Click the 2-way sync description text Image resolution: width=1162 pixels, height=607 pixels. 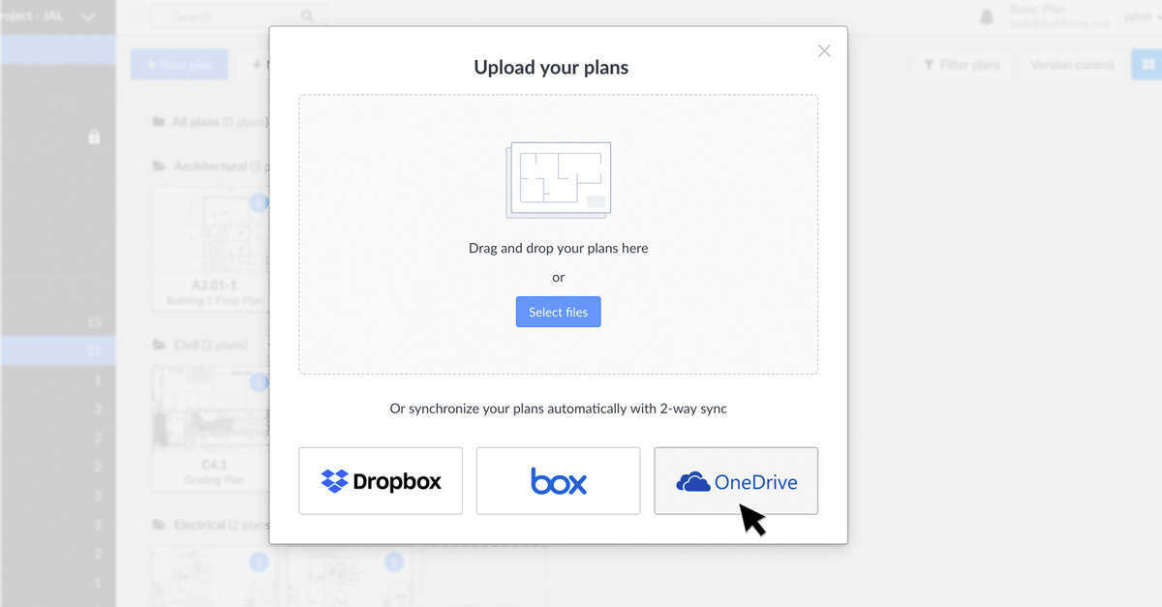[559, 409]
